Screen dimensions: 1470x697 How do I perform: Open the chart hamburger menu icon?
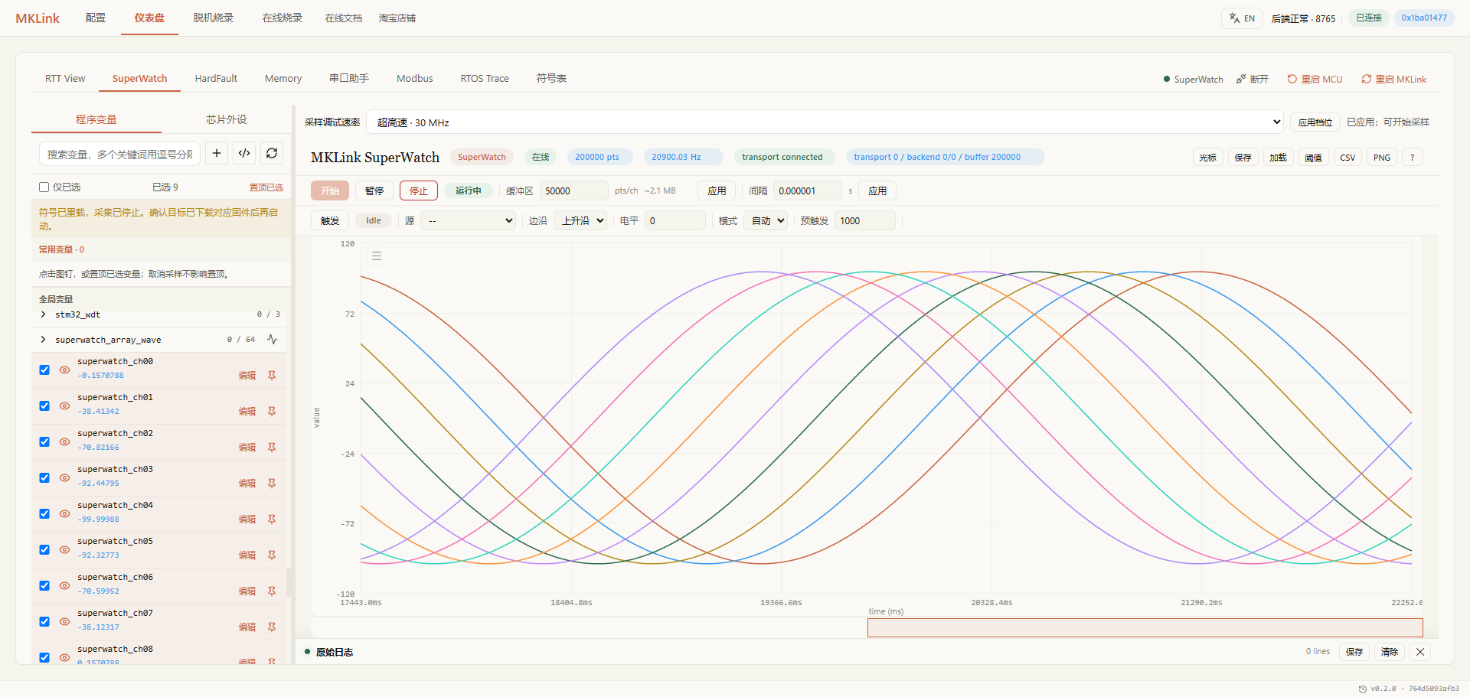[x=377, y=256]
